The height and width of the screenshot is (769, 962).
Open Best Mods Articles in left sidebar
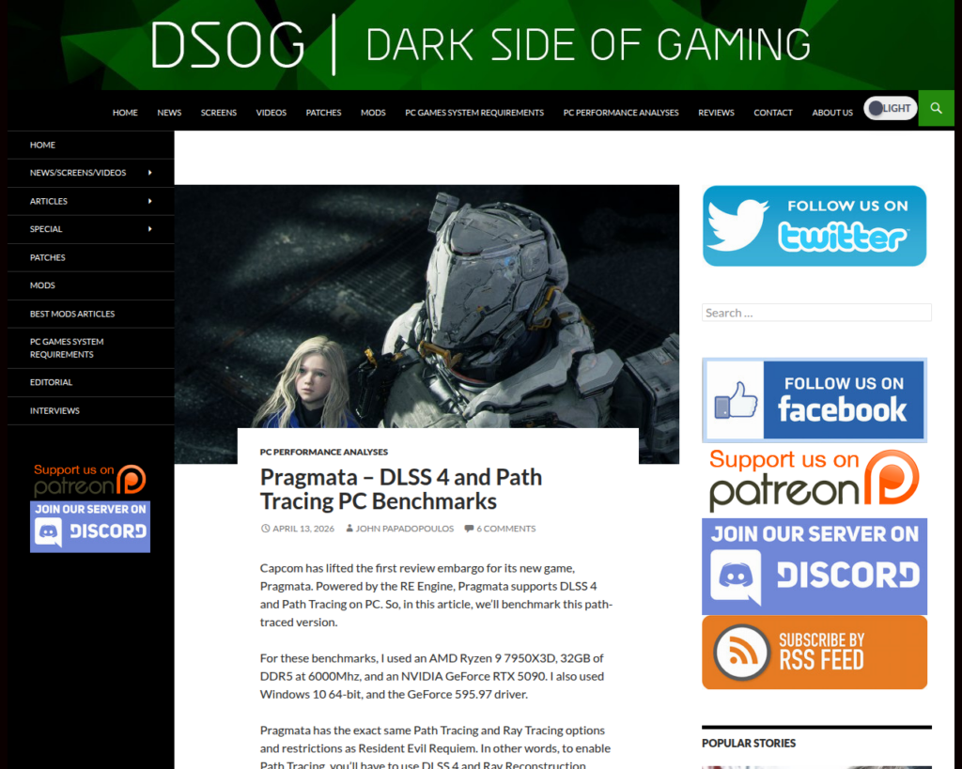tap(72, 314)
